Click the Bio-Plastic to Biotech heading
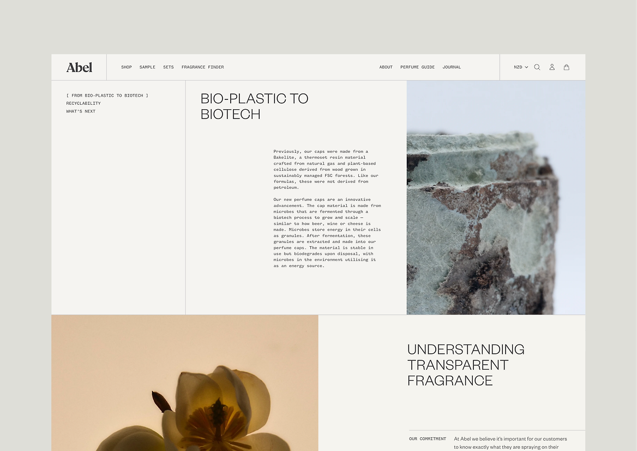Viewport: 637px width, 451px height. click(x=254, y=106)
